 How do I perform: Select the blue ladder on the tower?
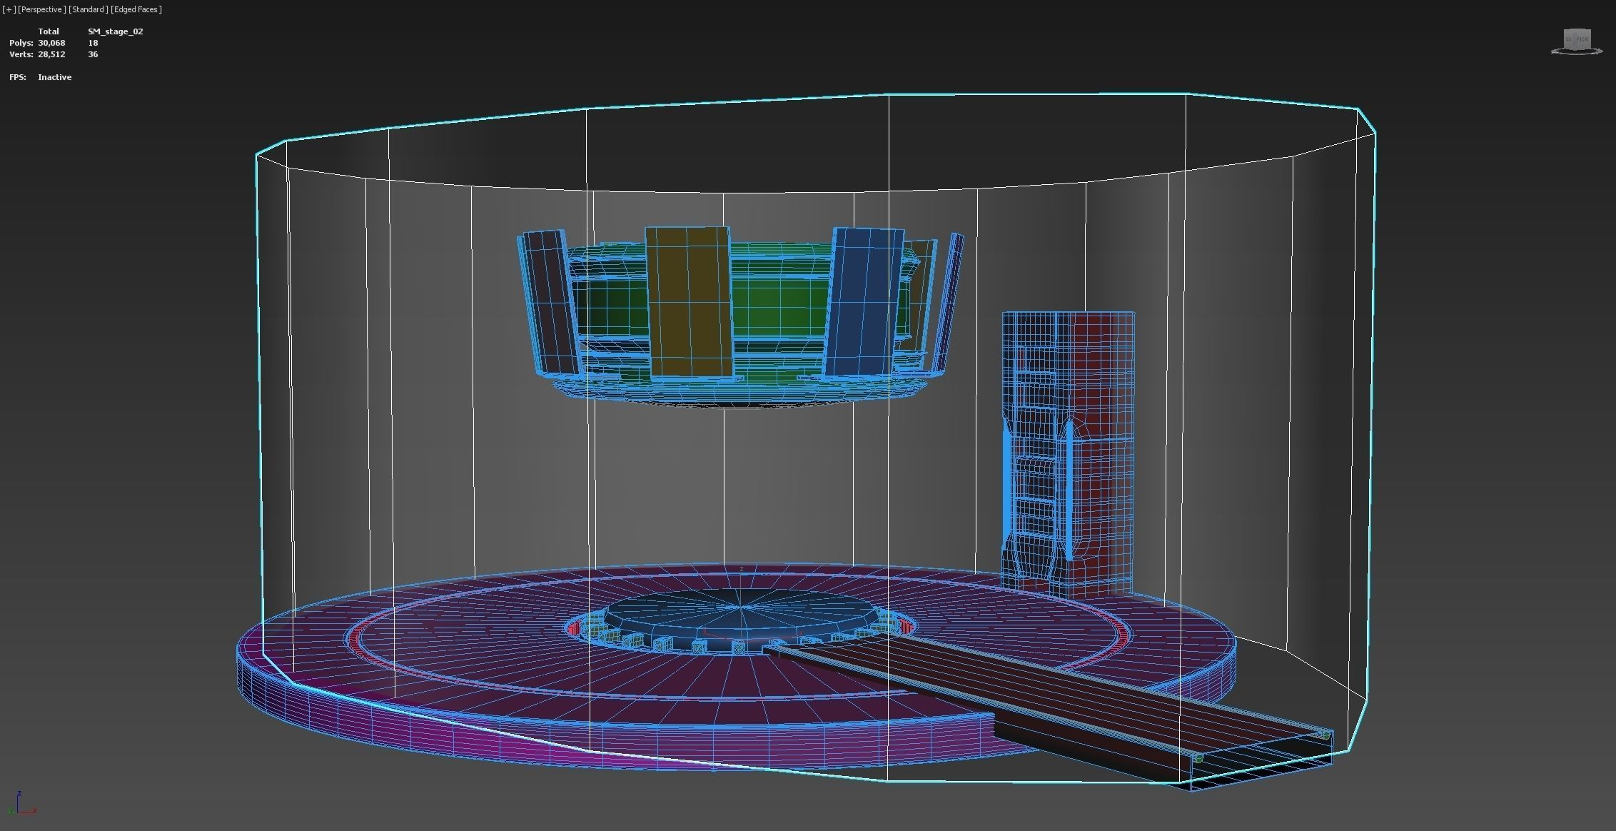1034,457
